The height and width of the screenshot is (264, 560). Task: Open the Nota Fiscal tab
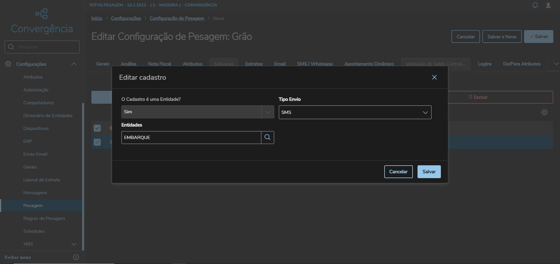point(159,64)
